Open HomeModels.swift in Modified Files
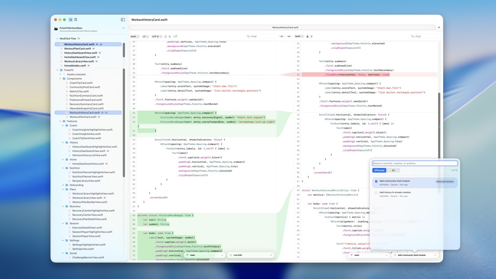496x279 pixels. click(75, 65)
